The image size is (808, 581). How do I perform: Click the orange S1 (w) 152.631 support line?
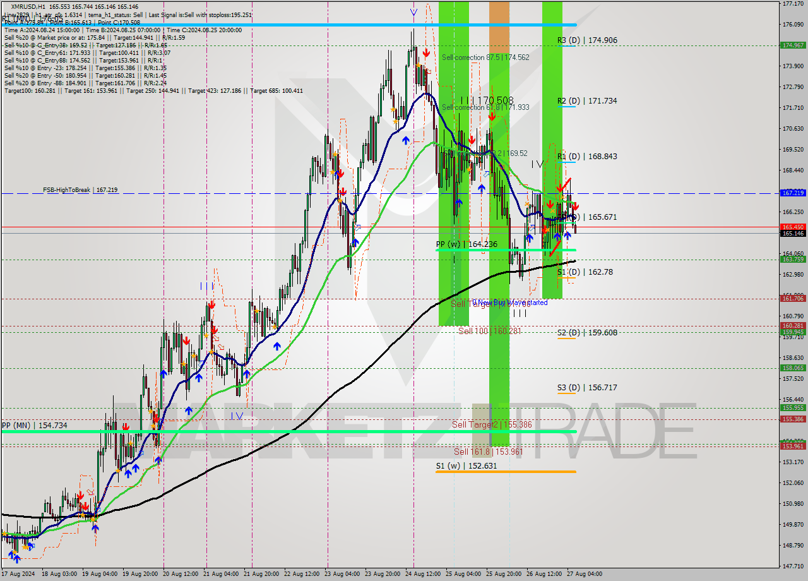pyautogui.click(x=505, y=472)
